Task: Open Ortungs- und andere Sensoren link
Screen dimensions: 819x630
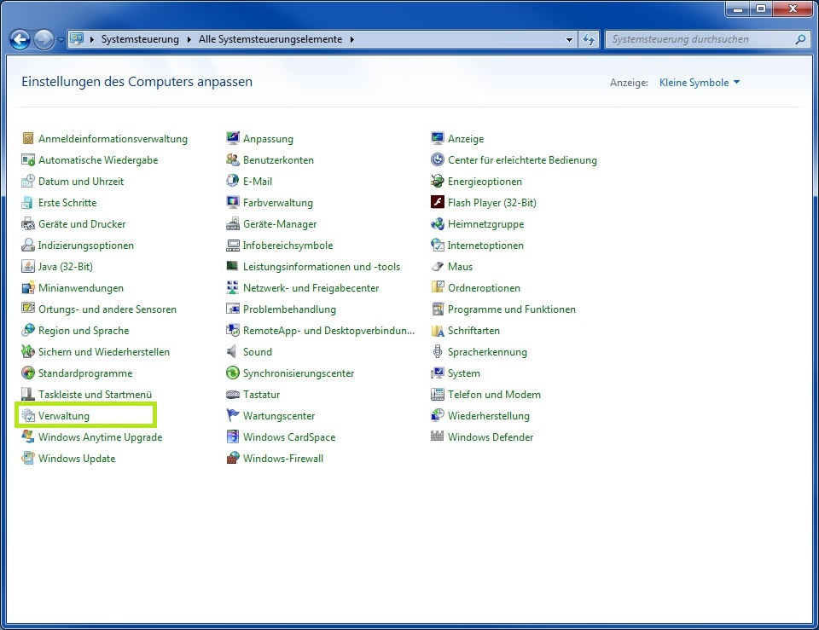Action: pyautogui.click(x=107, y=309)
